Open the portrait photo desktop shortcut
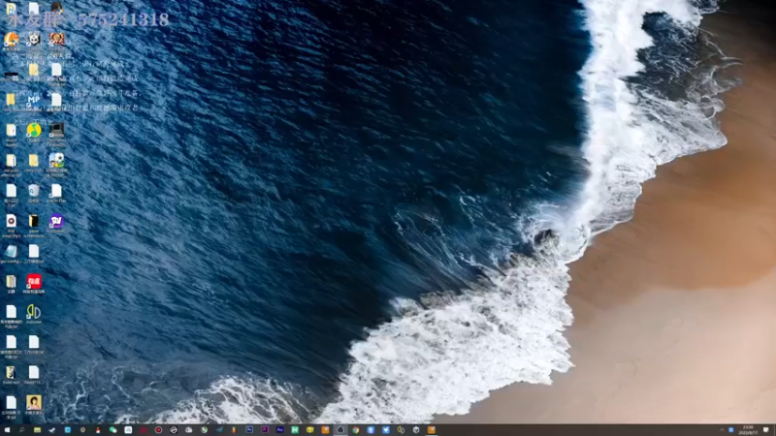The image size is (776, 436). click(x=34, y=402)
